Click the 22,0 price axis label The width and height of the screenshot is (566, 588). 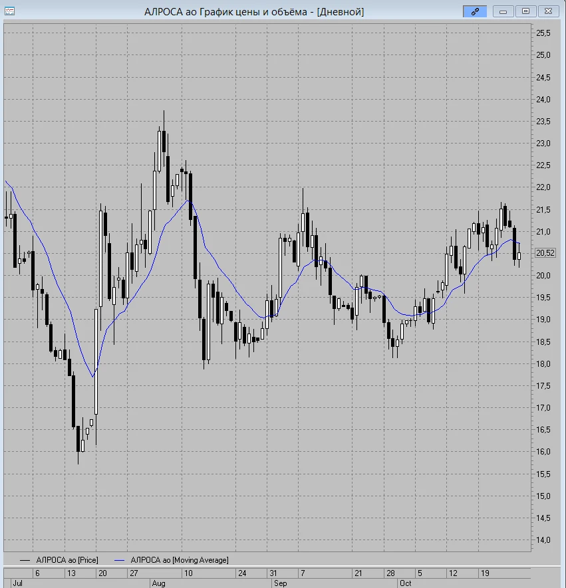(543, 187)
